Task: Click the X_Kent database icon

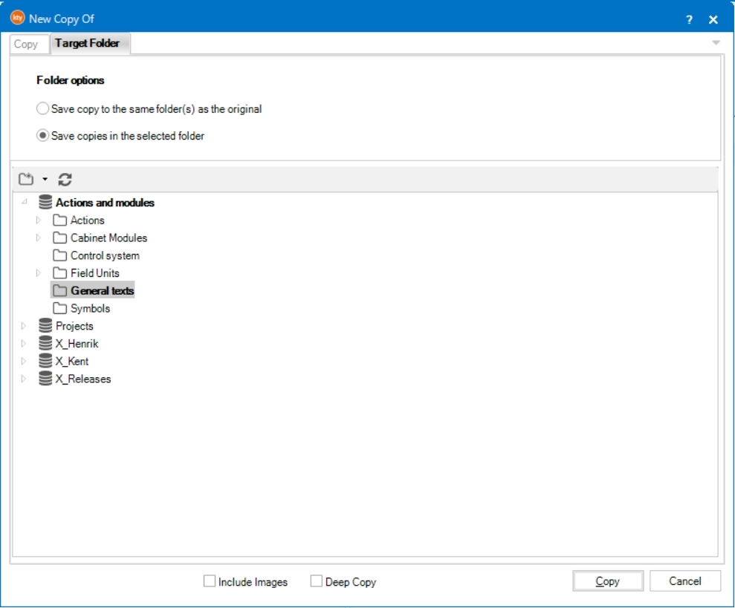Action: coord(45,362)
